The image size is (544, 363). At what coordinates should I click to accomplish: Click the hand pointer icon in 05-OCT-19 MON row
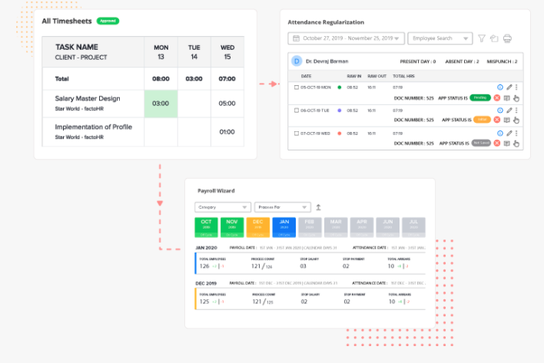point(516,98)
